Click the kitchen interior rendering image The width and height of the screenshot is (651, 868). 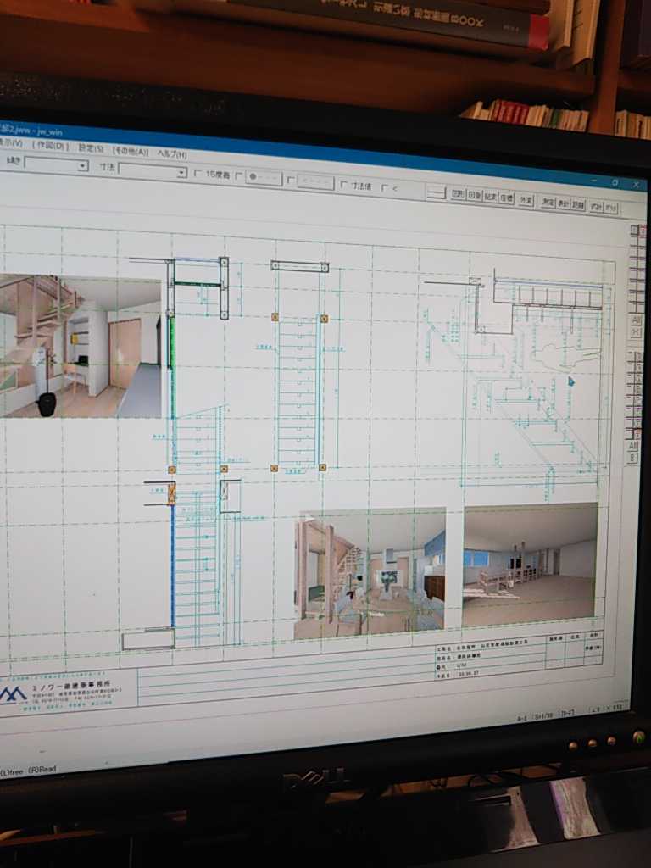(370, 573)
